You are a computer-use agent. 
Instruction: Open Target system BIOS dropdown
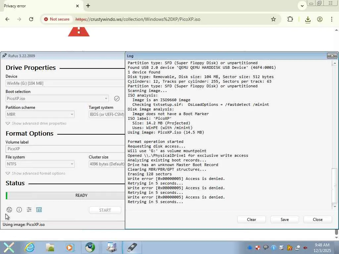click(x=107, y=114)
